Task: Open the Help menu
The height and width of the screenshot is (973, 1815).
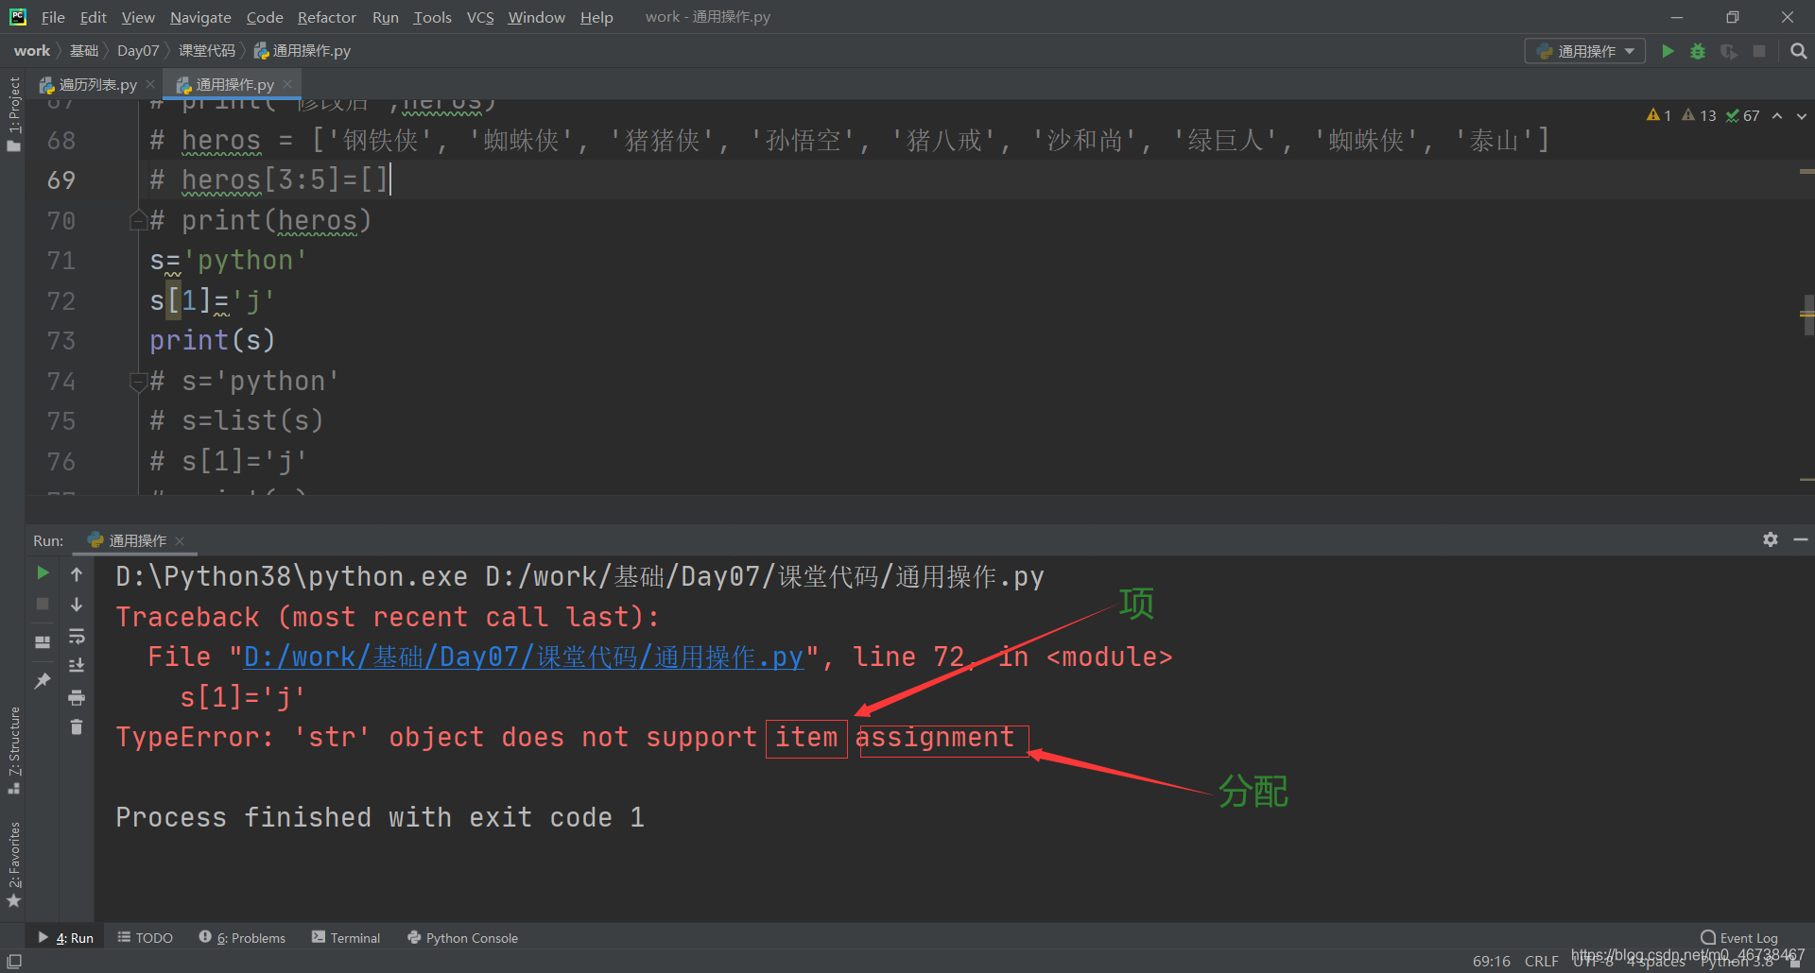Action: 596,17
